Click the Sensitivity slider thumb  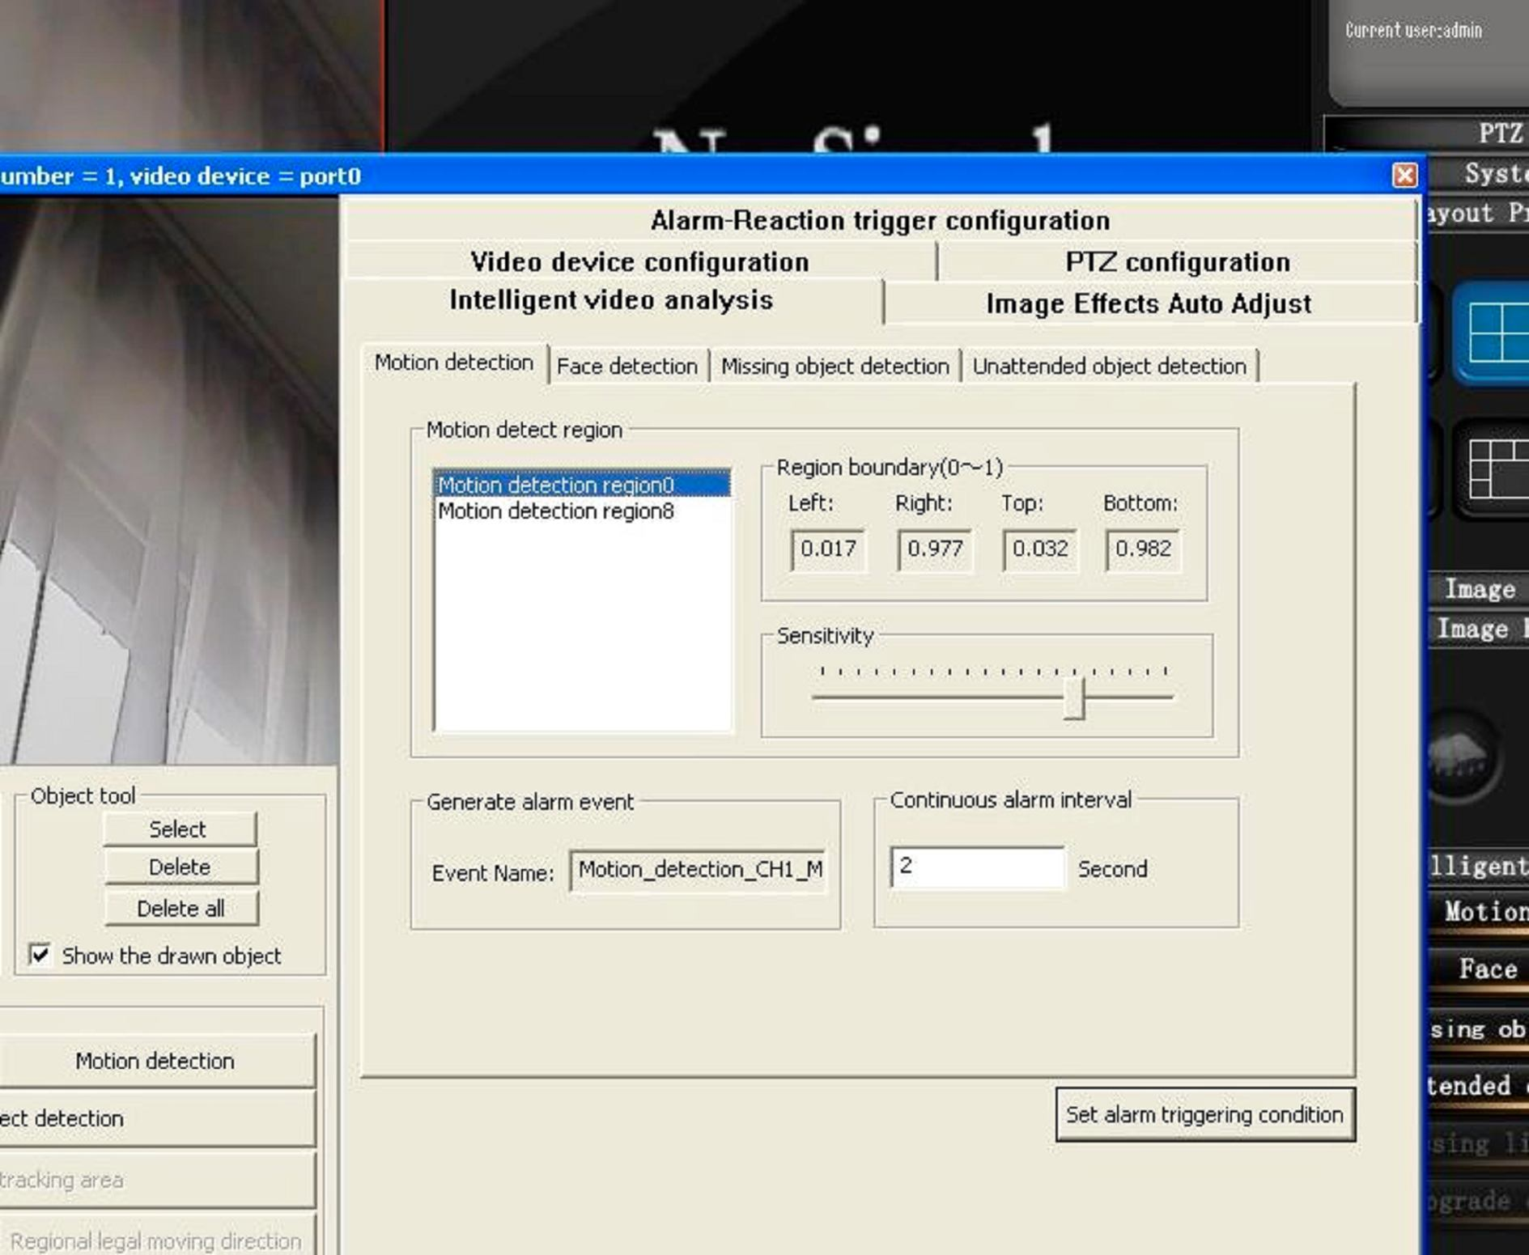point(1073,697)
